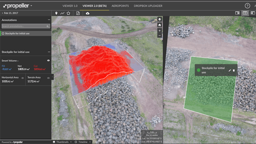
Task: Zoom out with the minus button
Action: 160,35
